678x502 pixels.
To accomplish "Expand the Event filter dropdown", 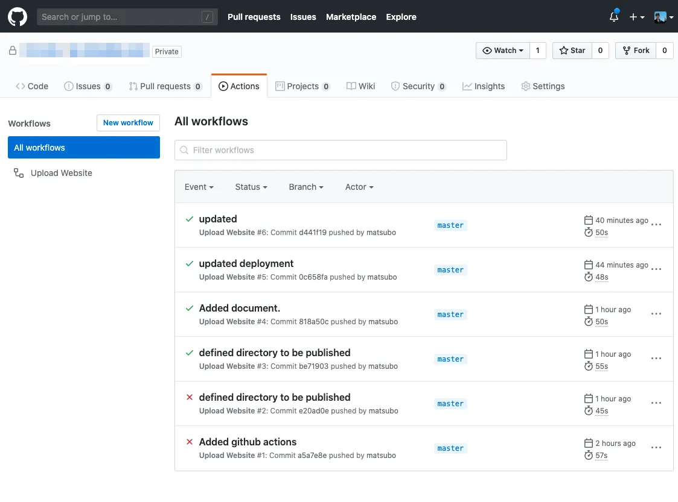I will (199, 187).
